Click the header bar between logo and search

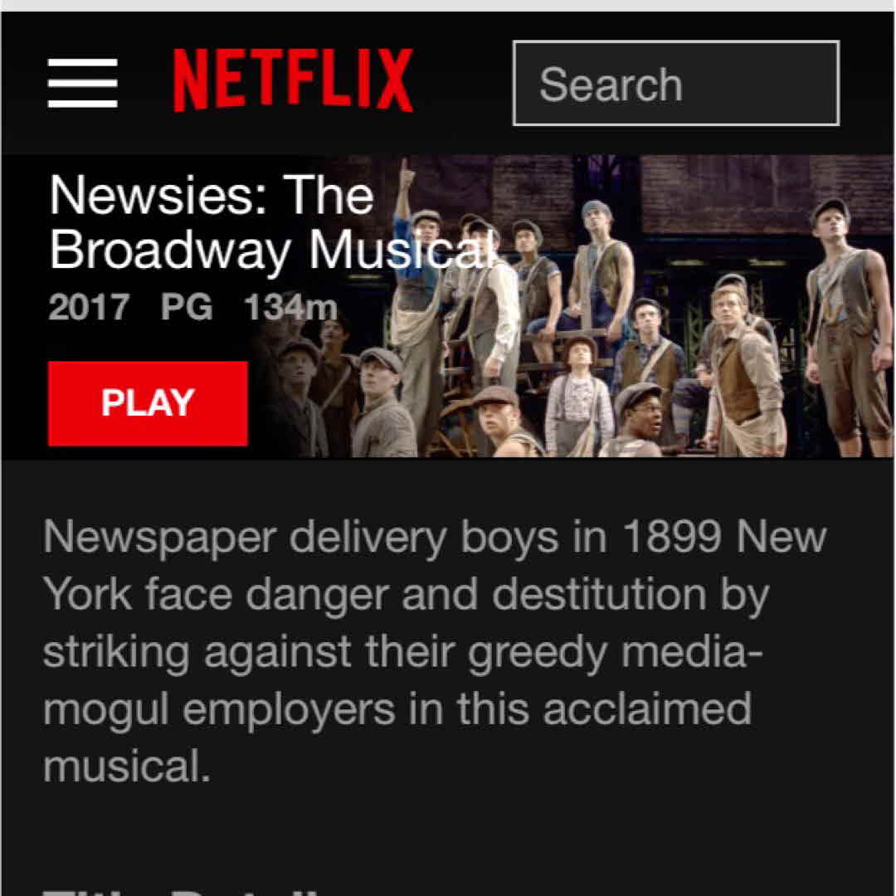pyautogui.click(x=463, y=83)
